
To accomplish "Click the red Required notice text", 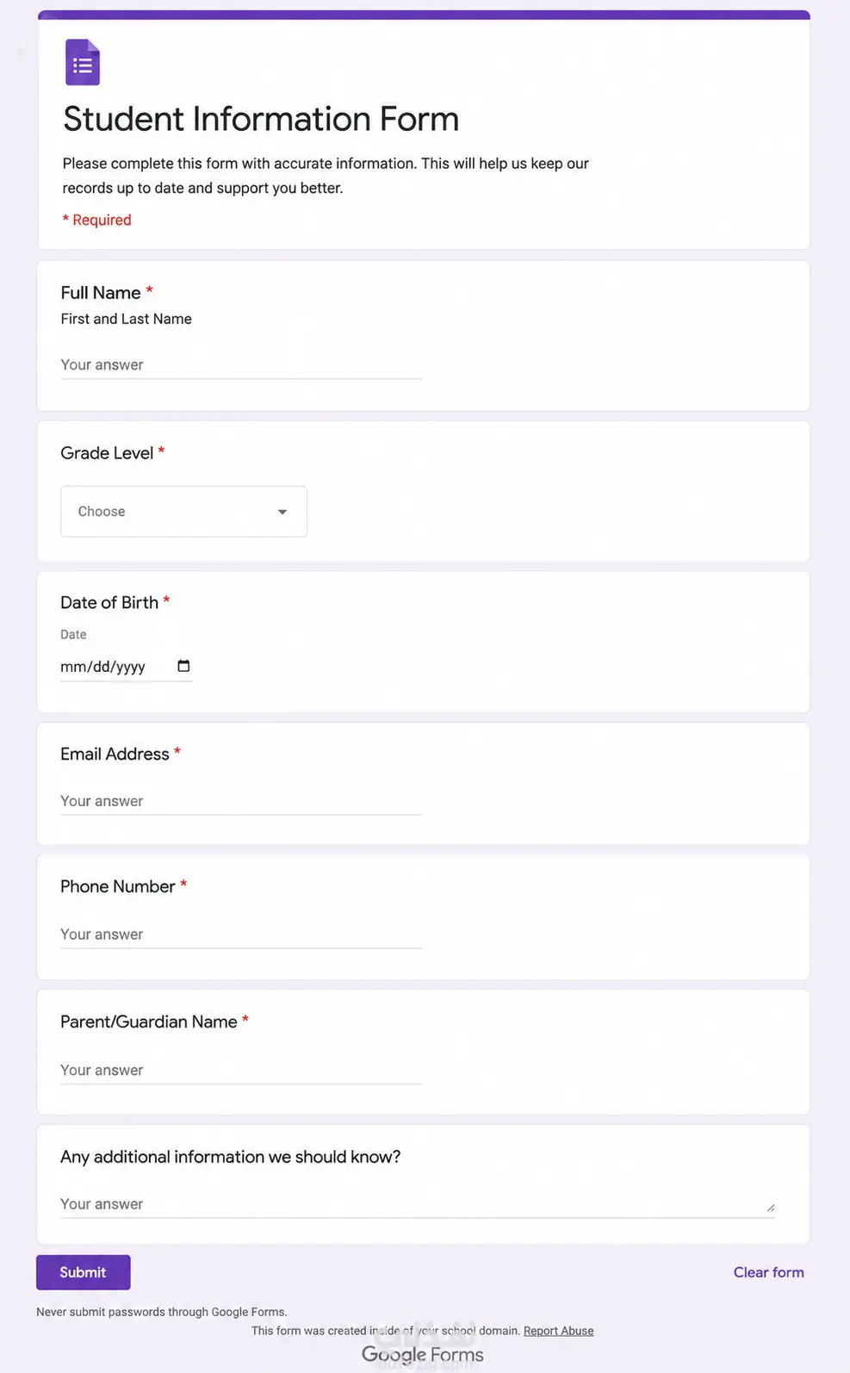I will (96, 220).
